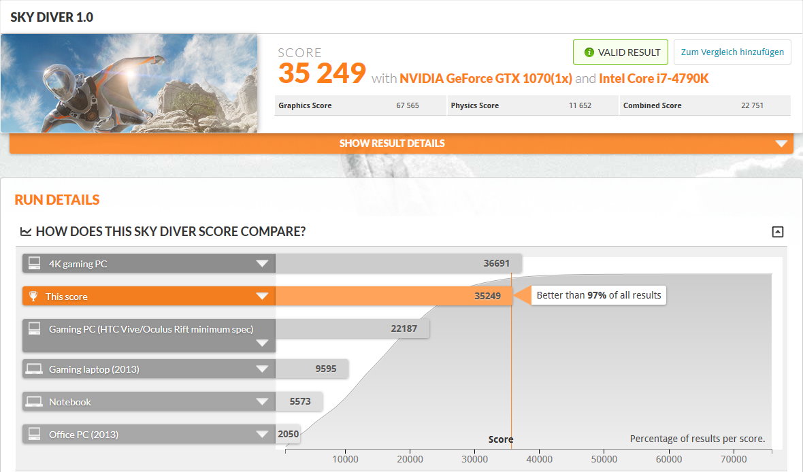This screenshot has width=803, height=472.
Task: Click the Sky Diver benchmark thumbnail image
Action: 129,83
